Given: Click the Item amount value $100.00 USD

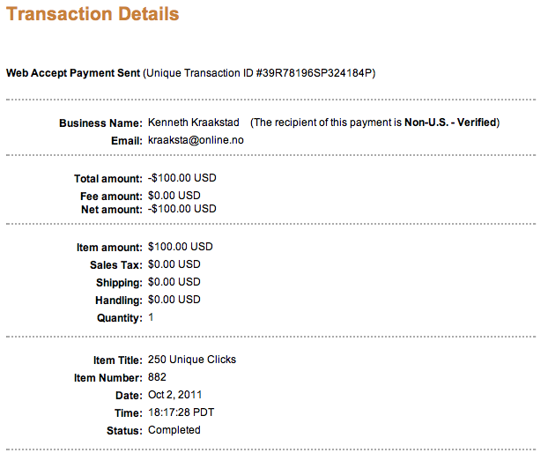Looking at the screenshot, I should pos(180,248).
